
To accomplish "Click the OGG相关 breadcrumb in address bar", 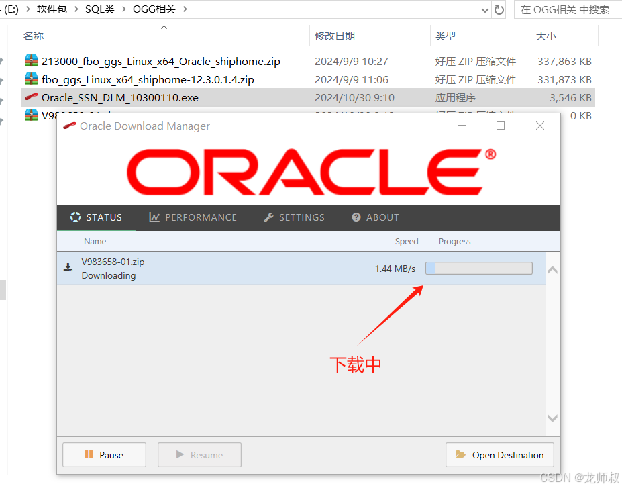I will pyautogui.click(x=154, y=9).
